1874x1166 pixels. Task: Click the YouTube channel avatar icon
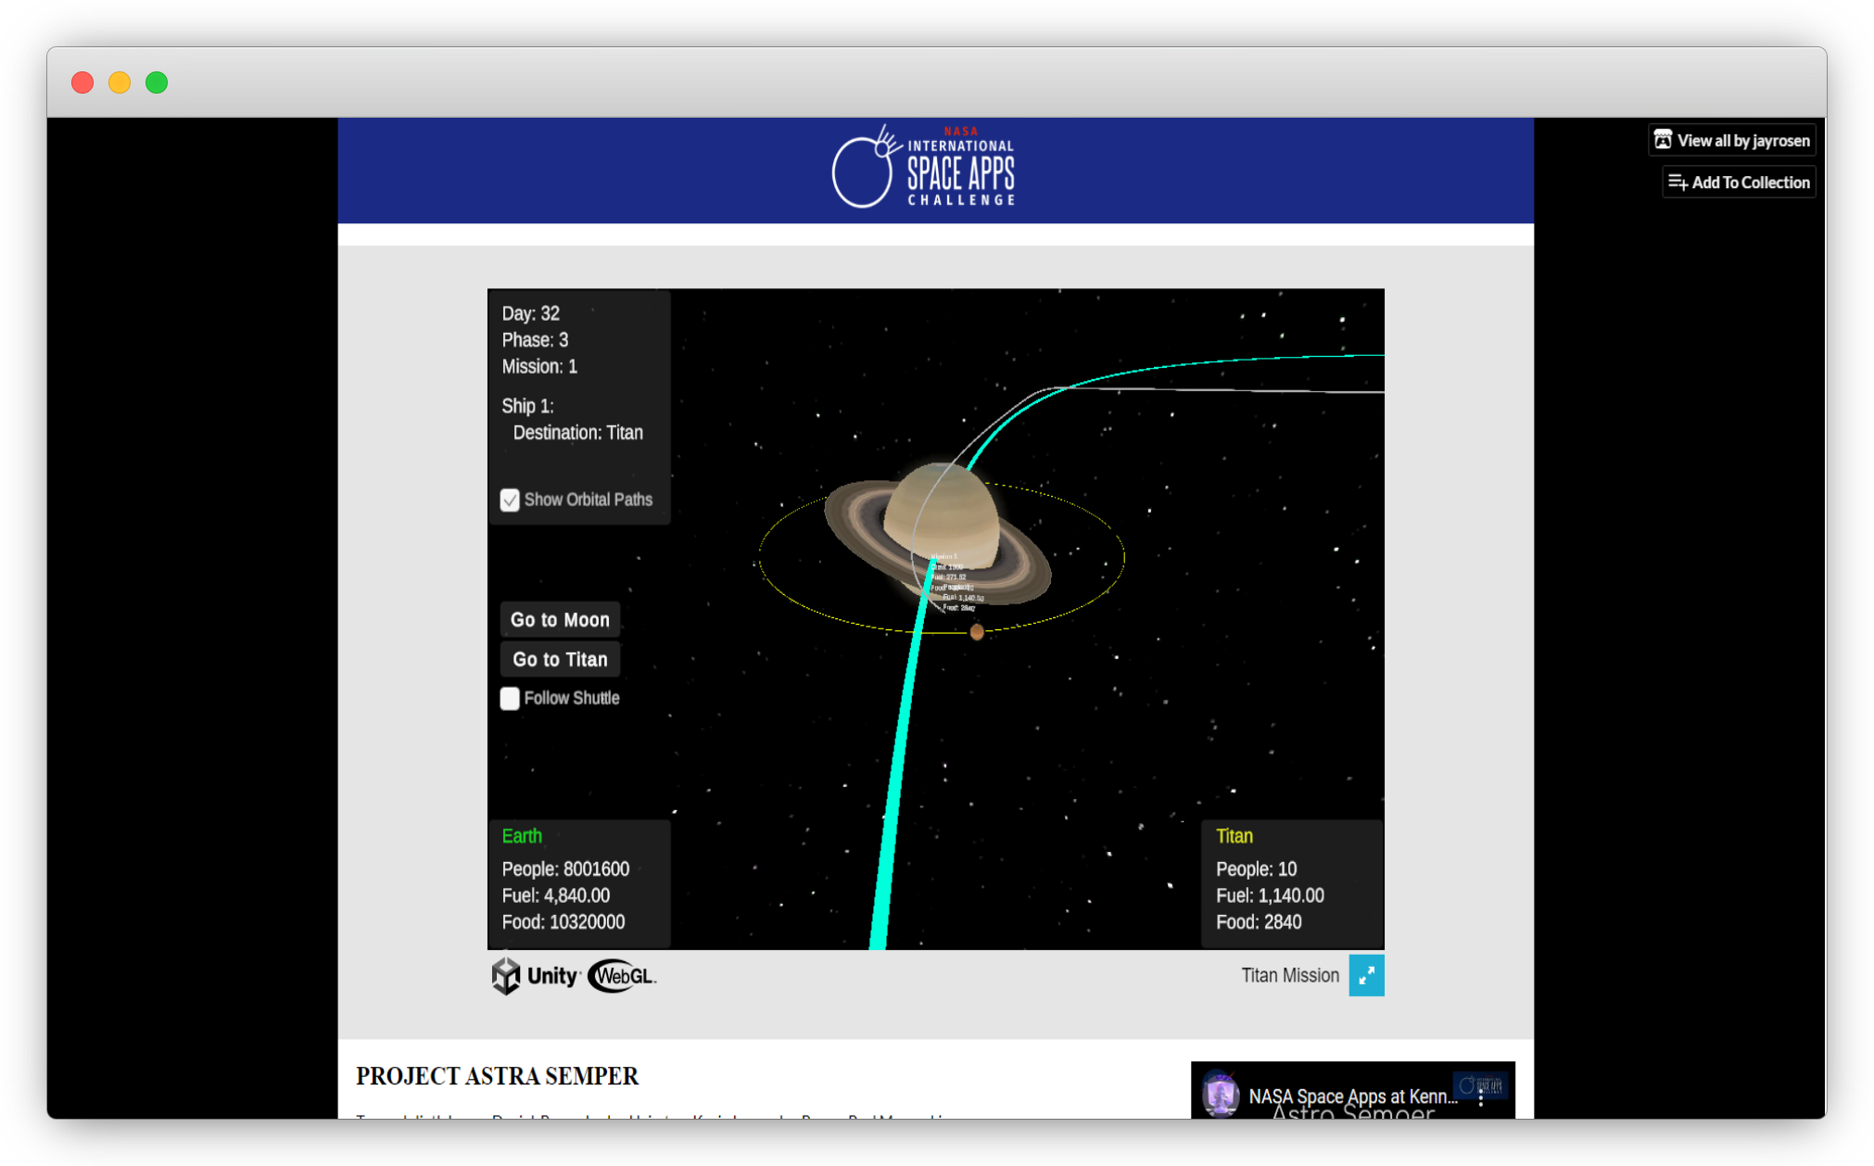[x=1221, y=1095]
